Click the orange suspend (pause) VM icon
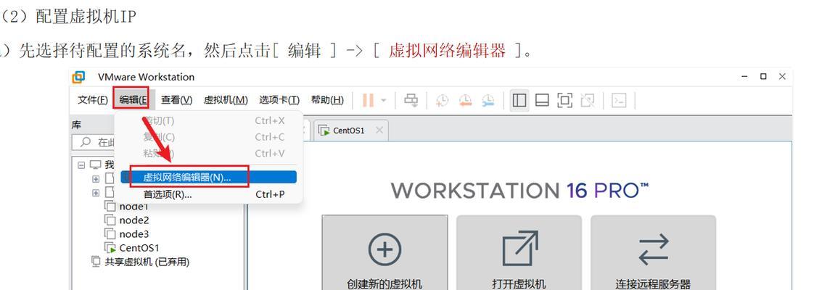The height and width of the screenshot is (290, 814). click(368, 100)
